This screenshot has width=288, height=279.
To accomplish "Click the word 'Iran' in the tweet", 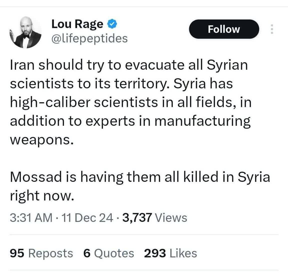I will point(22,65).
